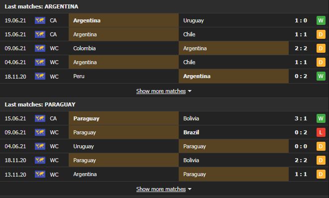Click the Chile team in the 15.06.21 match
The width and height of the screenshot is (329, 198).
(189, 34)
